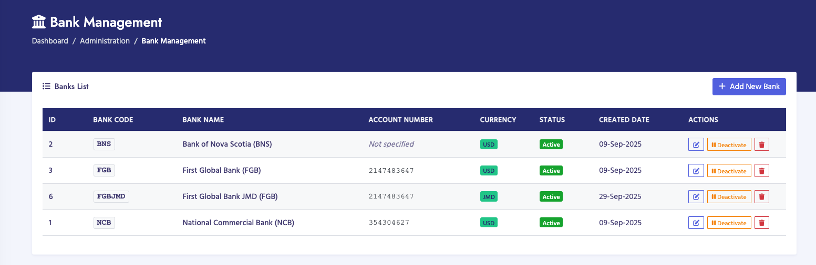The width and height of the screenshot is (816, 265).
Task: Click created date in National Commercial Bank row
Action: 620,223
